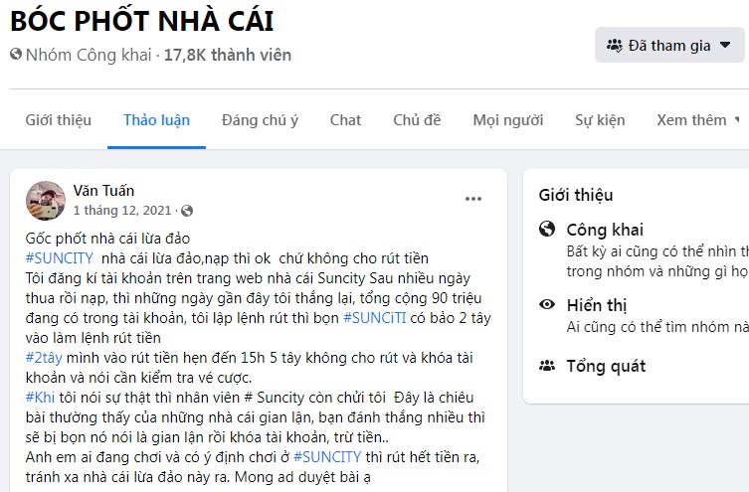Click the #SUNCiTI hashtag
This screenshot has width=749, height=492.
375,318
